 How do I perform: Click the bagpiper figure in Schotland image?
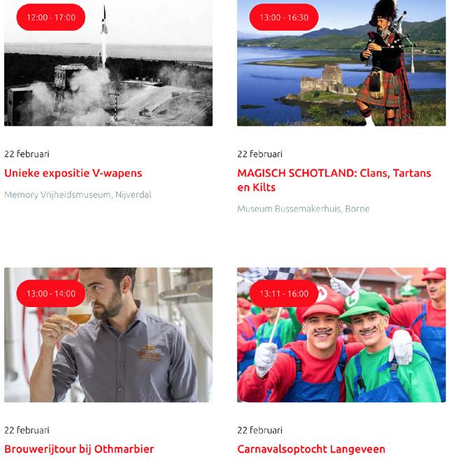(x=385, y=62)
